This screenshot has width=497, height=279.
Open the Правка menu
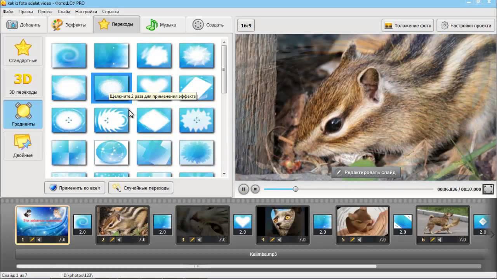click(26, 12)
